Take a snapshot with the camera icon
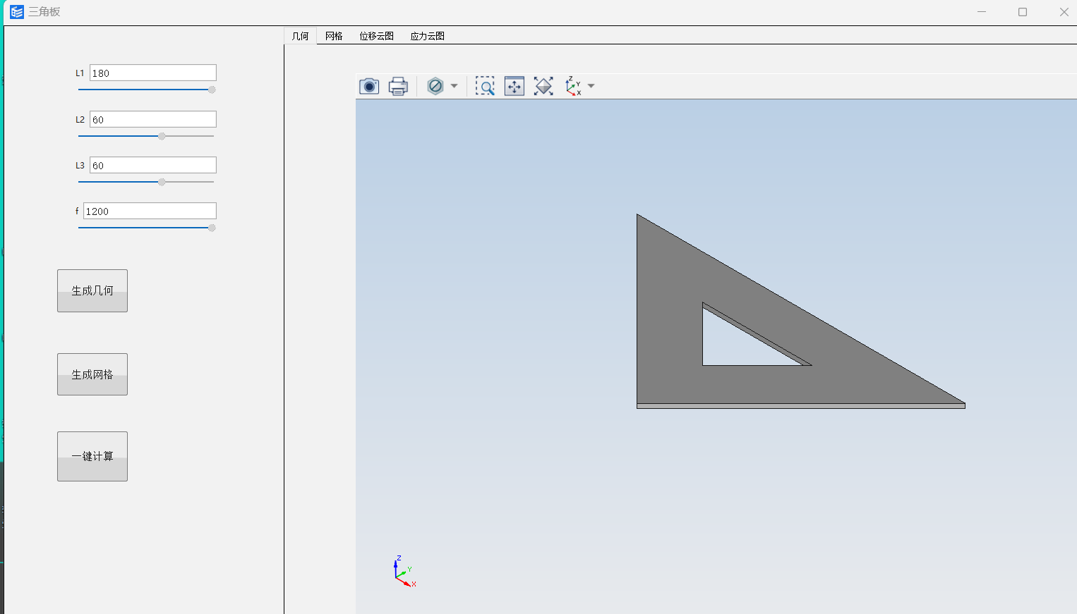The width and height of the screenshot is (1077, 614). click(x=369, y=86)
